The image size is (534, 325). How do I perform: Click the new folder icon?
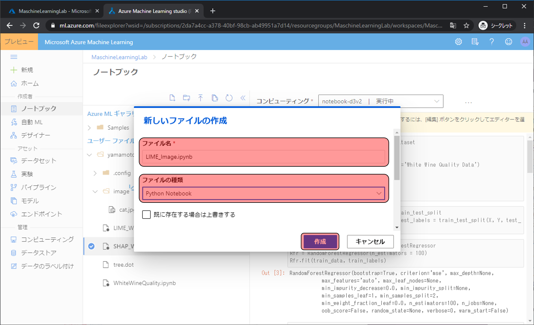tap(187, 98)
